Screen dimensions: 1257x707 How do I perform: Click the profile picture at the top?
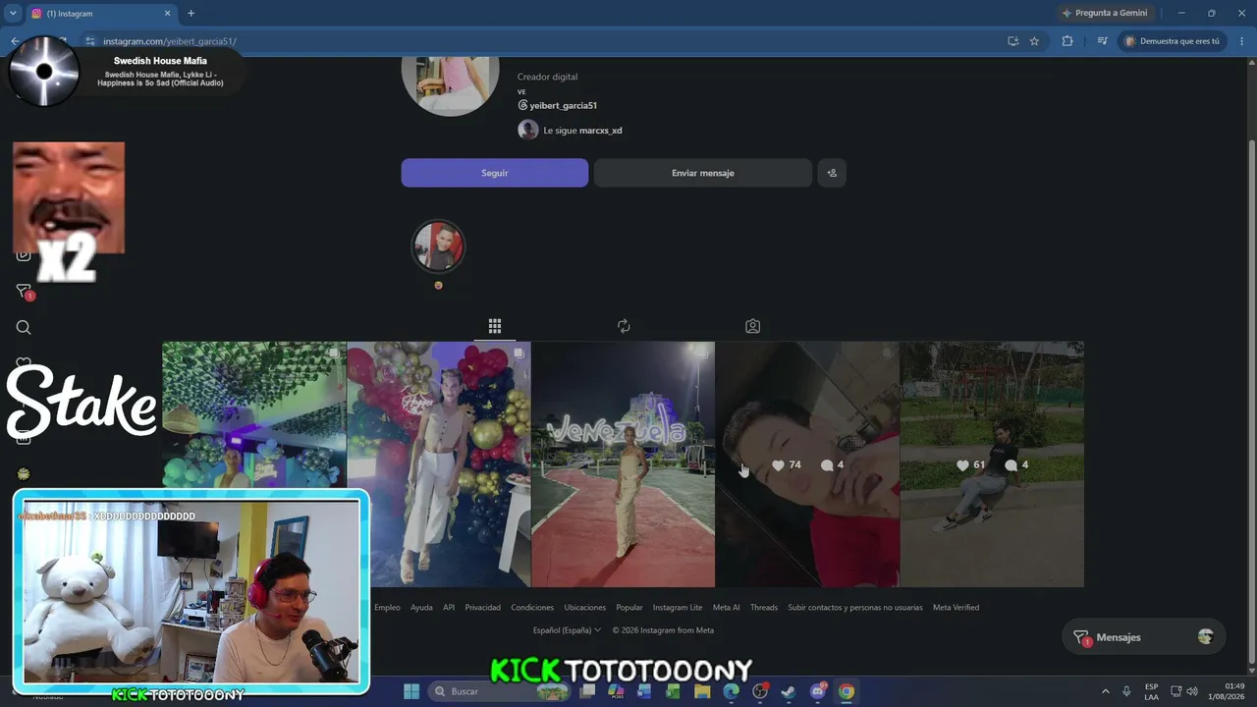click(451, 86)
